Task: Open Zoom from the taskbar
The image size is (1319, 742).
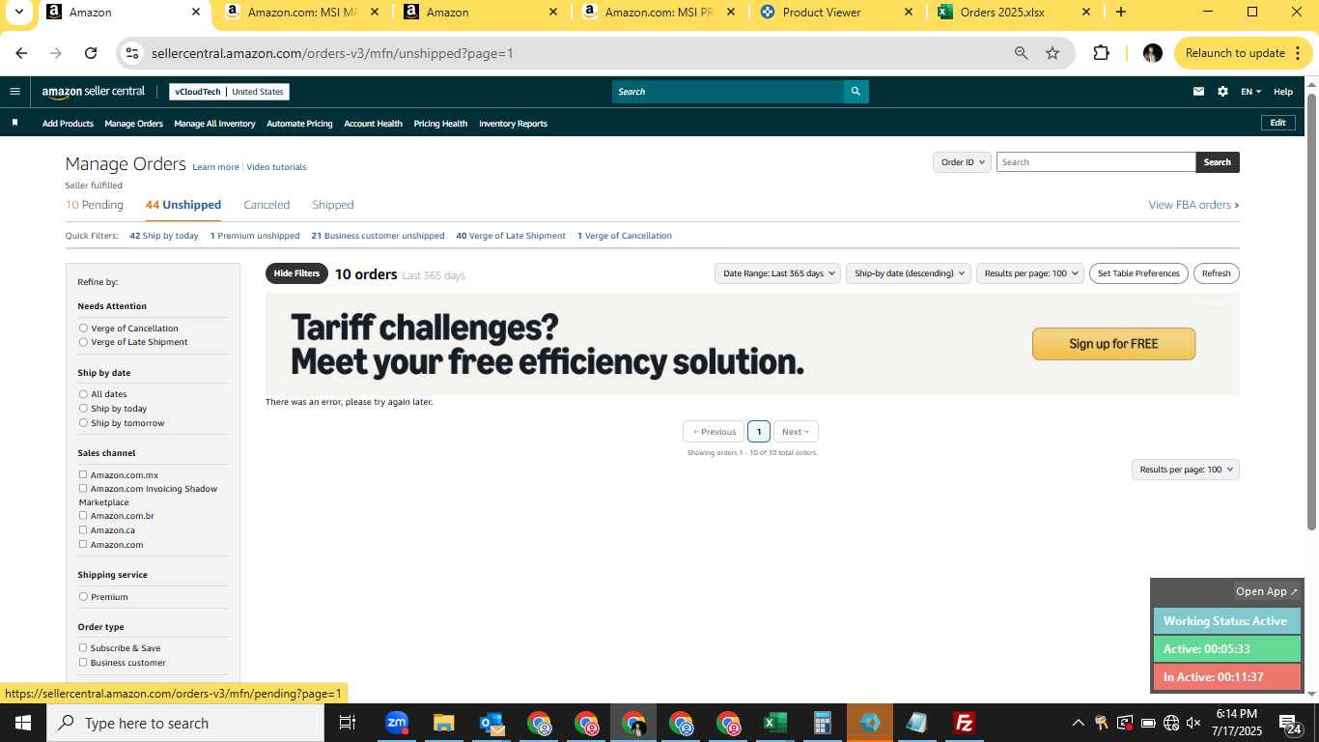Action: click(397, 723)
